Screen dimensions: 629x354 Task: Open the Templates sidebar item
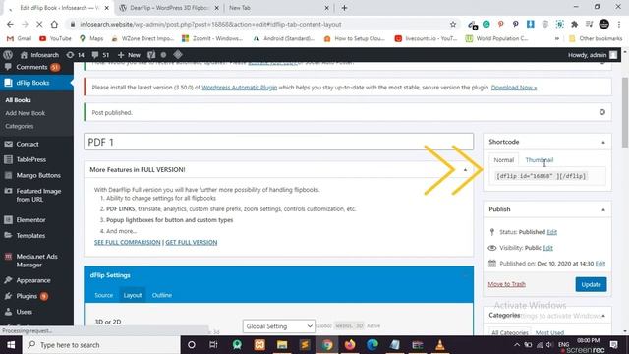(x=30, y=236)
